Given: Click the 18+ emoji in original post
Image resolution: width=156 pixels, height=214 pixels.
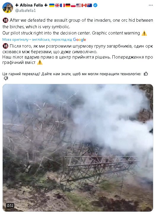Looking at the screenshot, I should 5,20.
